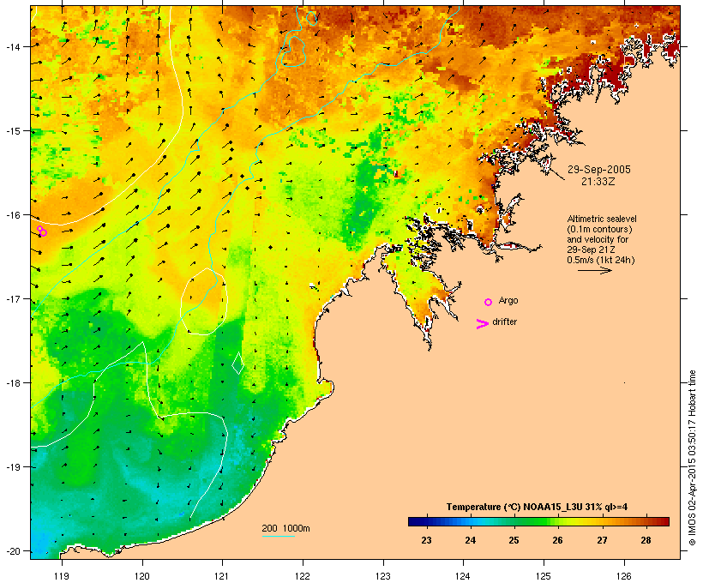The image size is (703, 583).
Task: Click the latitude label -14
Action: pyautogui.click(x=13, y=46)
